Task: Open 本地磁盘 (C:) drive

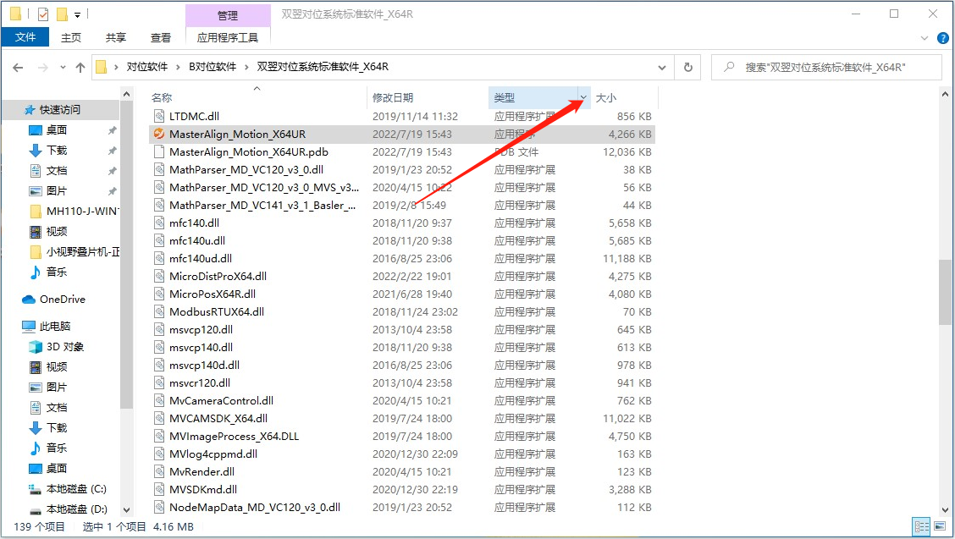Action: click(x=75, y=488)
